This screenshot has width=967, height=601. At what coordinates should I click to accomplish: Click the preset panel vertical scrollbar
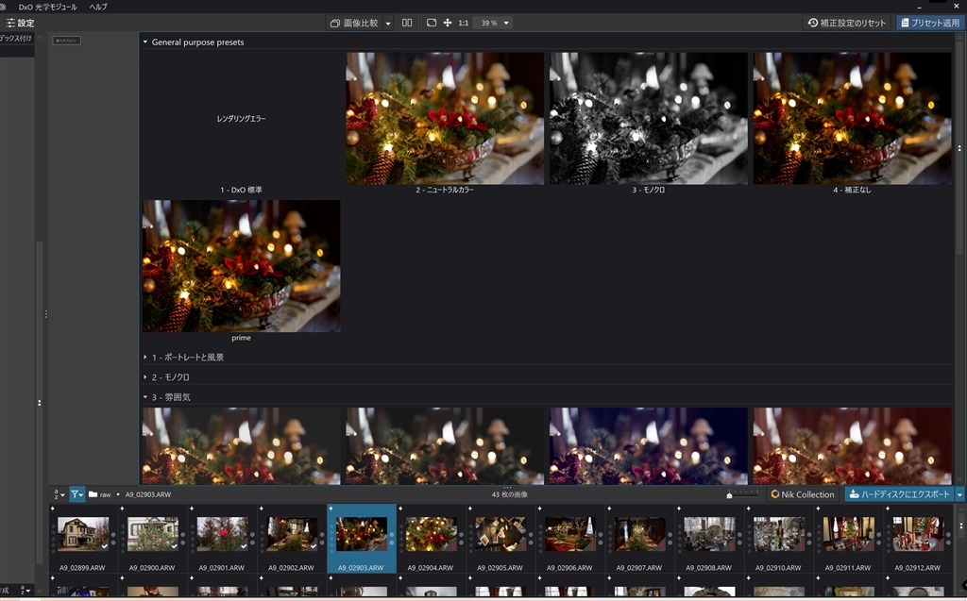(x=959, y=148)
